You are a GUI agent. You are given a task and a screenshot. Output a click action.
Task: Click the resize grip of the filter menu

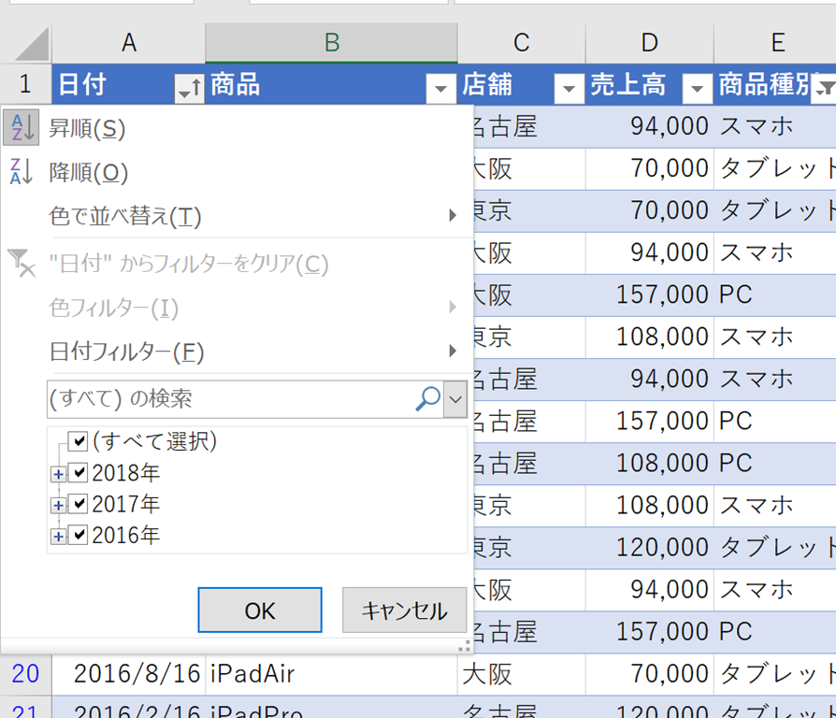coord(462,647)
